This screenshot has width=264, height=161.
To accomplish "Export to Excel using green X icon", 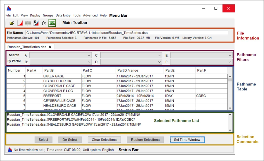I will (x=52, y=23).
